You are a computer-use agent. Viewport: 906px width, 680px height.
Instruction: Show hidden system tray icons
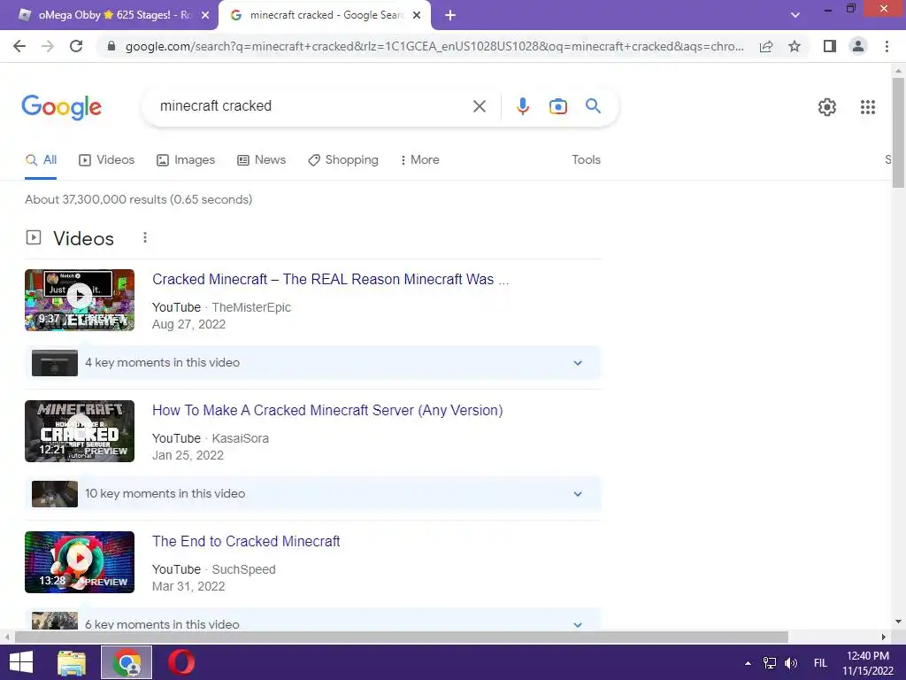pyautogui.click(x=748, y=663)
